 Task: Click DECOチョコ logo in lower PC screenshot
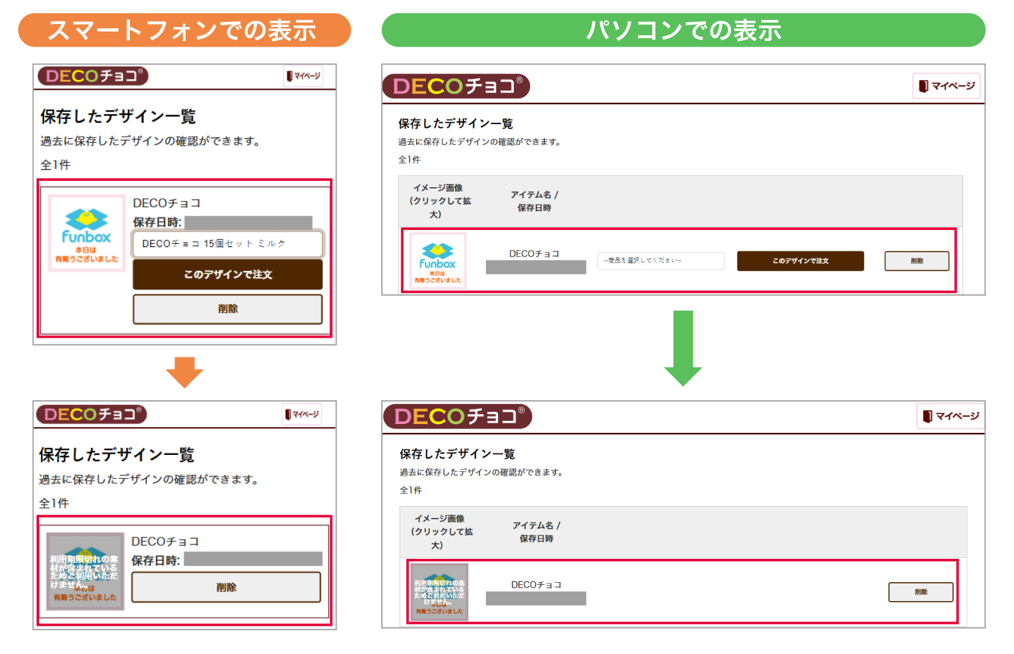coord(458,416)
